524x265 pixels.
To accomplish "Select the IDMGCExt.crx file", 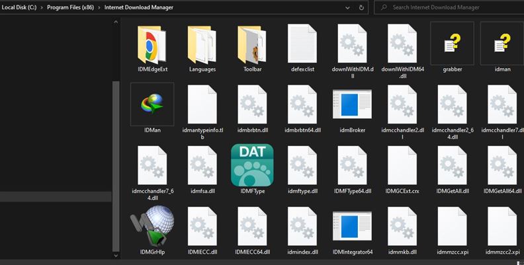I will click(x=402, y=165).
